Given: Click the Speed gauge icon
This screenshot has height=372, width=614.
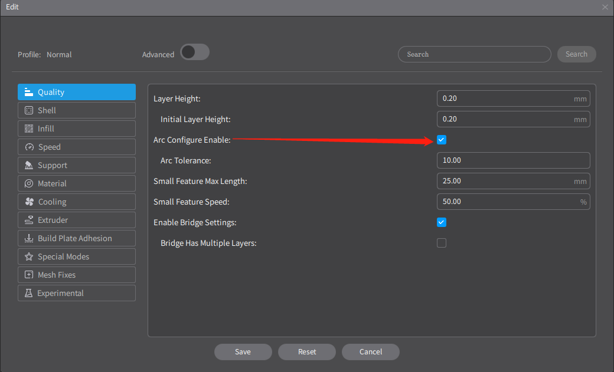Looking at the screenshot, I should pos(30,147).
